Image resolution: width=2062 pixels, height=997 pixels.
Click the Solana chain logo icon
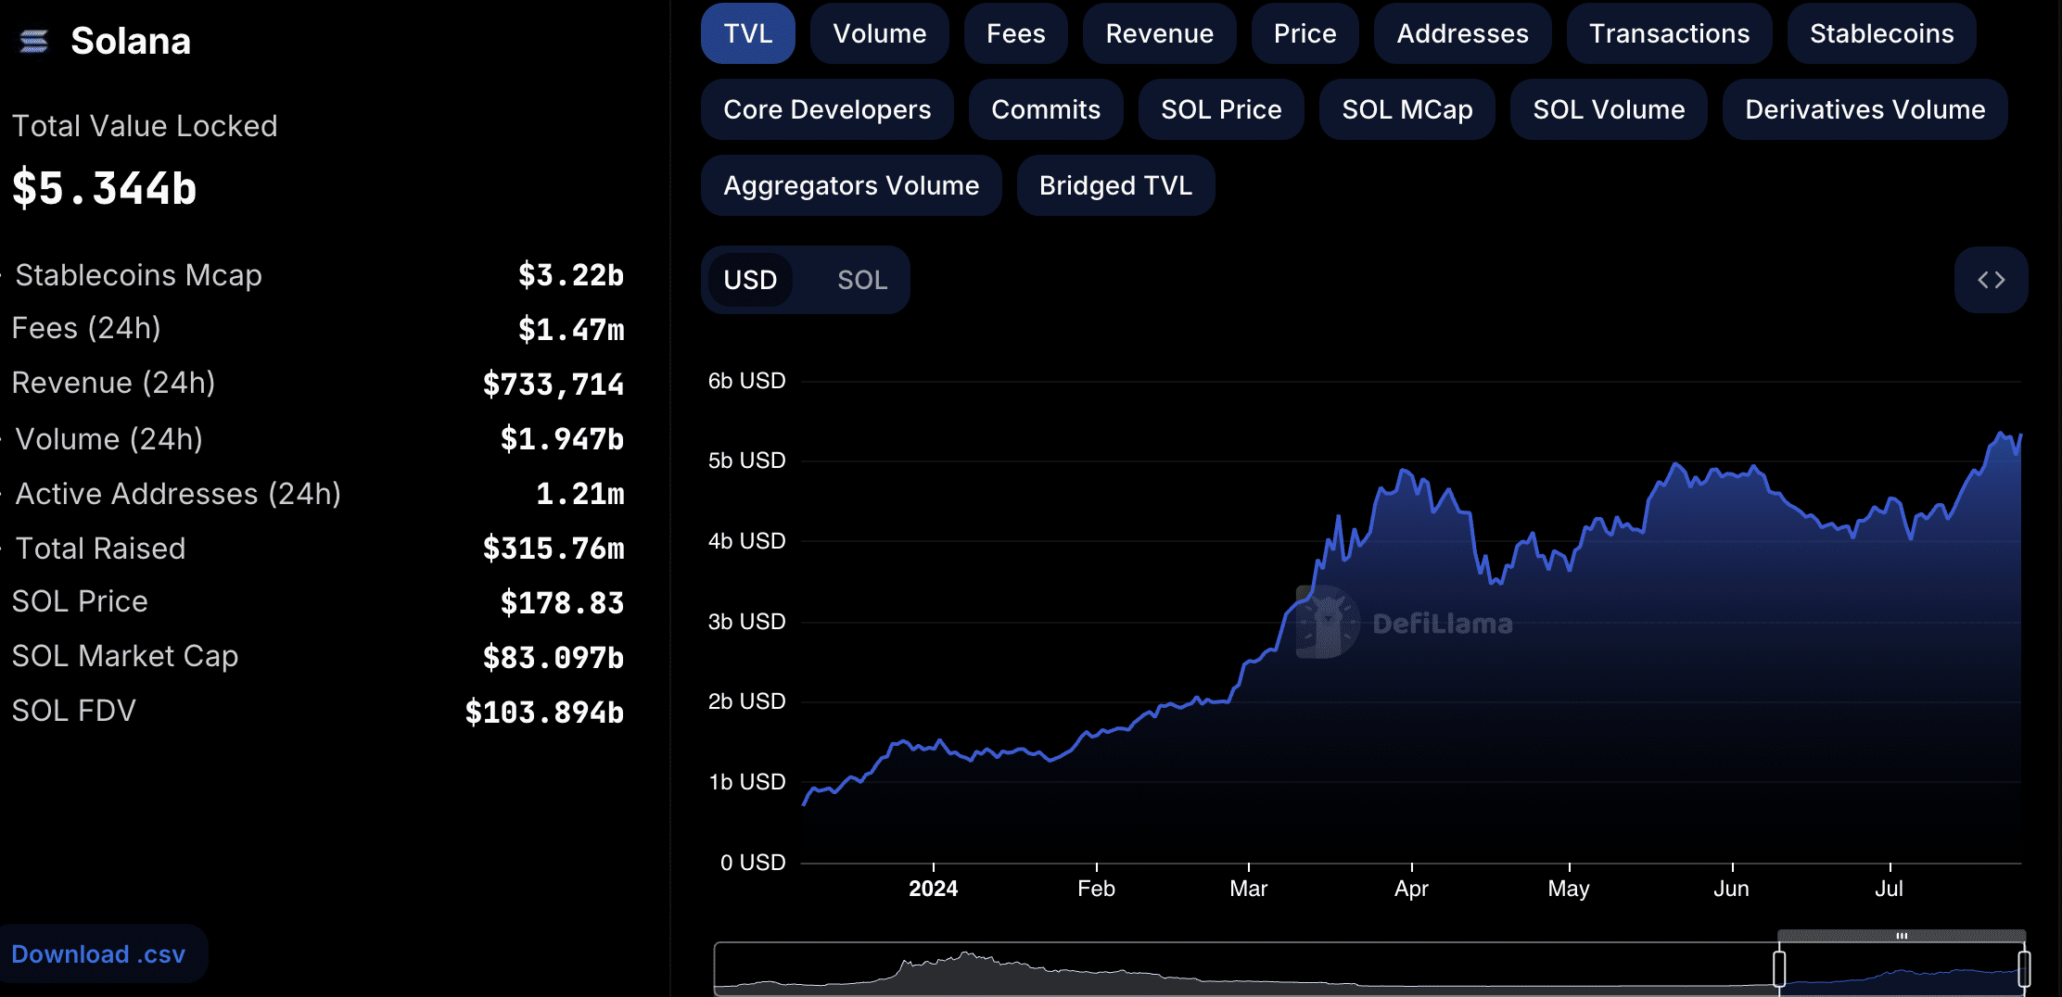[34, 41]
